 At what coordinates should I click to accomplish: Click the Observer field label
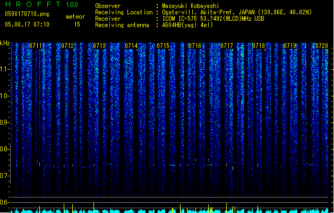(108, 6)
